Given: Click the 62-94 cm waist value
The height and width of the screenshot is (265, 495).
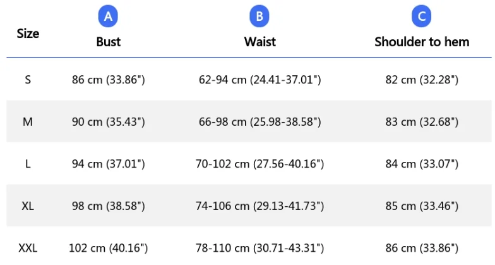Looking at the screenshot, I should 260,80.
